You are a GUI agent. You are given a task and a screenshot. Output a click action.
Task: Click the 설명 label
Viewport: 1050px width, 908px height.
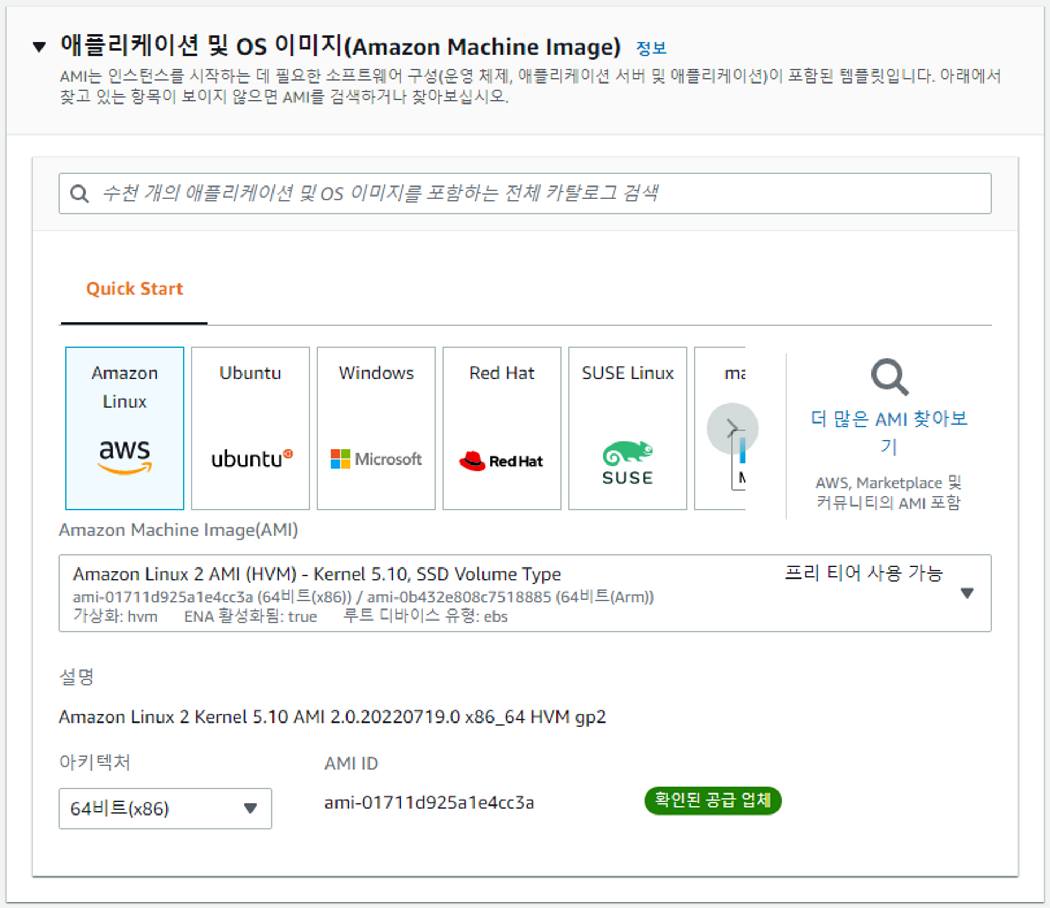click(x=77, y=677)
